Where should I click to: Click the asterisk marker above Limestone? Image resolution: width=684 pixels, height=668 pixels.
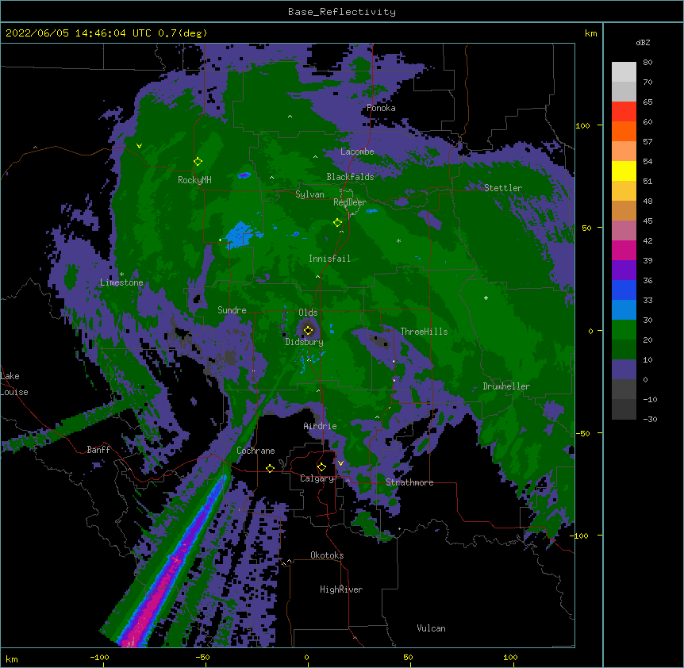(121, 274)
